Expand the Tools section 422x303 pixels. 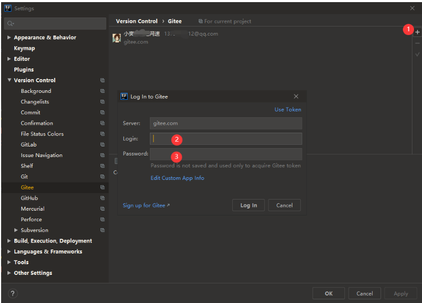9,262
